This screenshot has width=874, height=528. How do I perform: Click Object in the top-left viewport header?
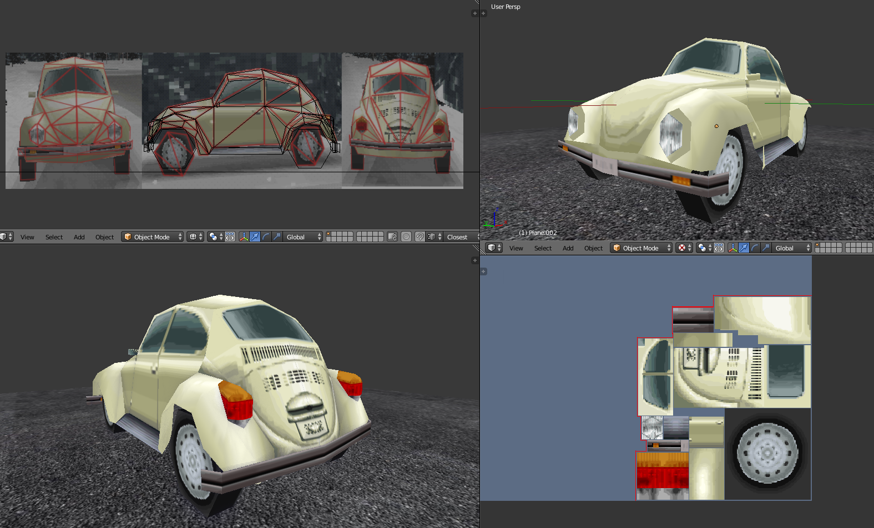click(x=104, y=237)
